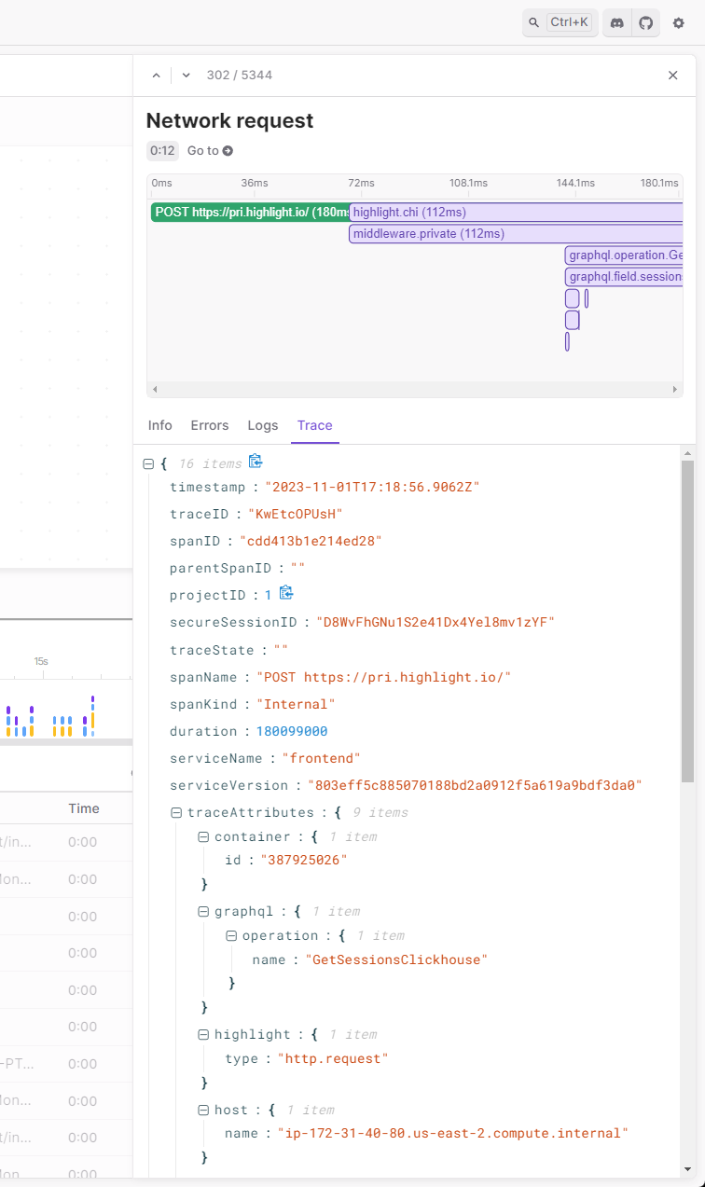Open the Logs tab
705x1187 pixels.
tap(262, 425)
